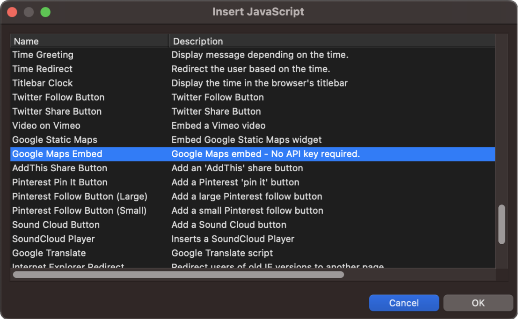Click the vertical scrollbar thumb

[x=502, y=224]
